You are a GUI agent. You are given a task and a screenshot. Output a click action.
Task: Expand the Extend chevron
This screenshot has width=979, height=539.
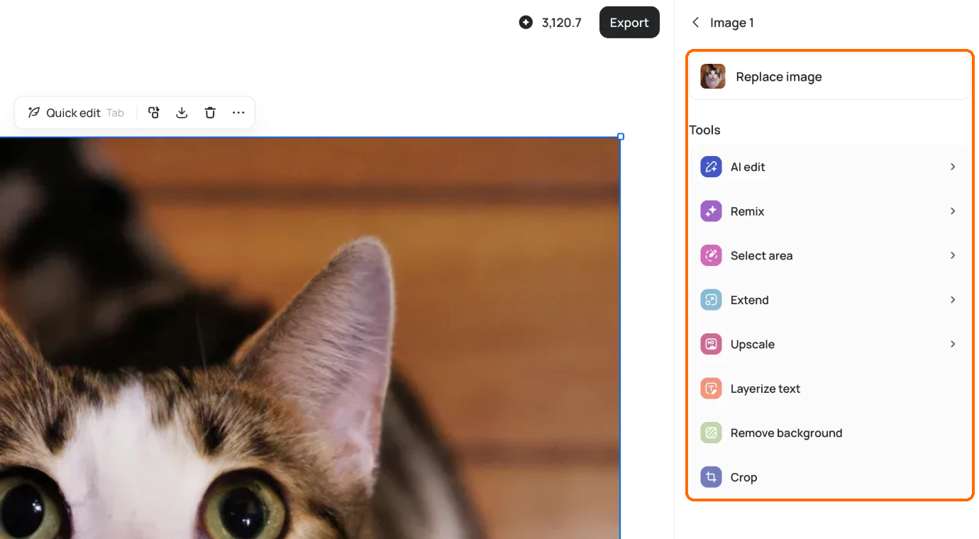point(953,300)
